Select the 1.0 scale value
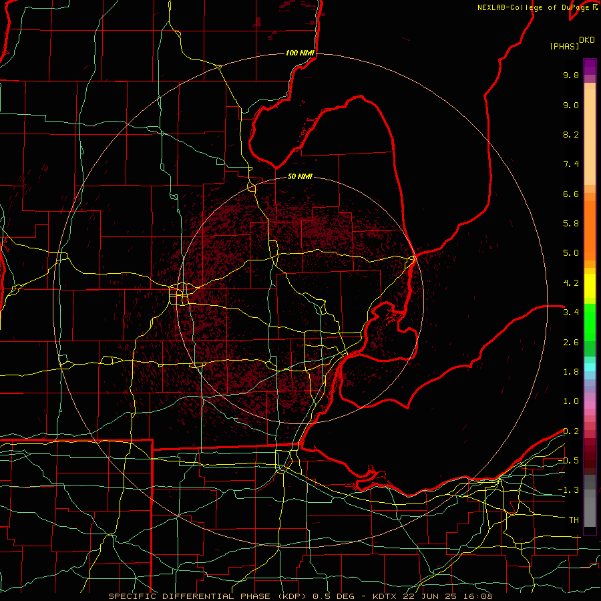The height and width of the screenshot is (601, 601). (x=571, y=401)
